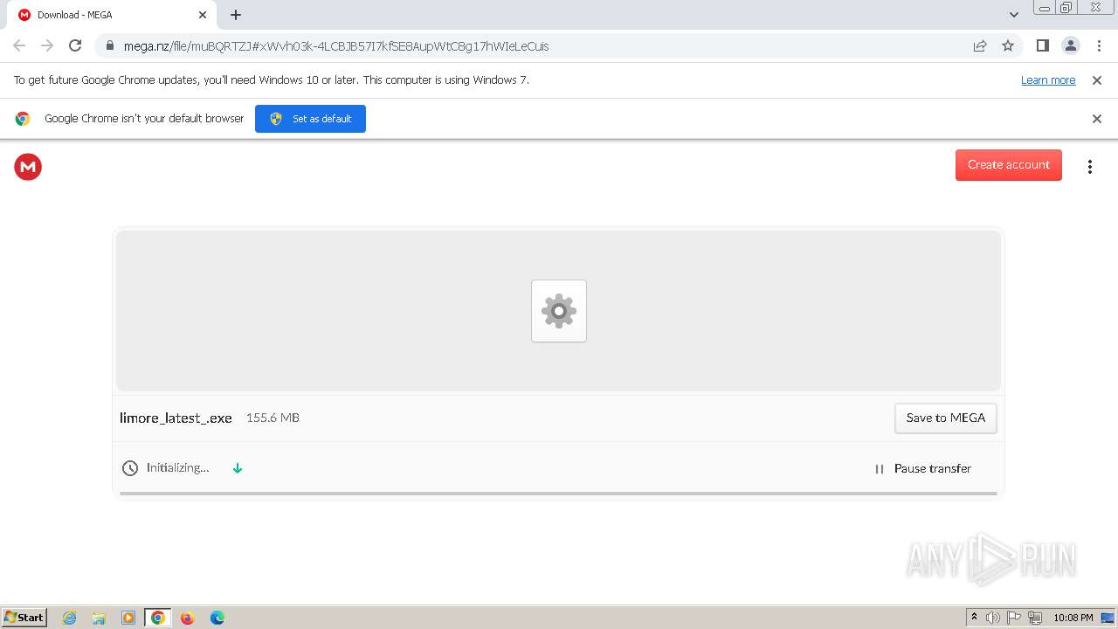1118x629 pixels.
Task: Open Chrome side panel
Action: (x=1042, y=45)
